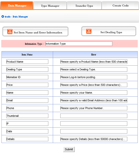The width and height of the screenshot is (139, 156).
Task: Go to the Create Code tab
Action: click(120, 5)
